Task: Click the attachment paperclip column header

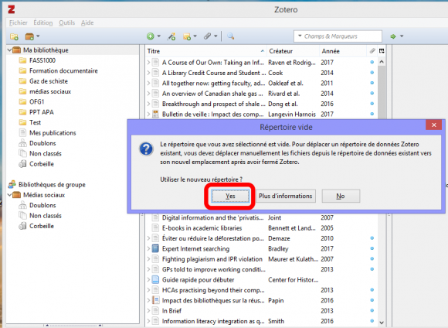Action: 372,51
